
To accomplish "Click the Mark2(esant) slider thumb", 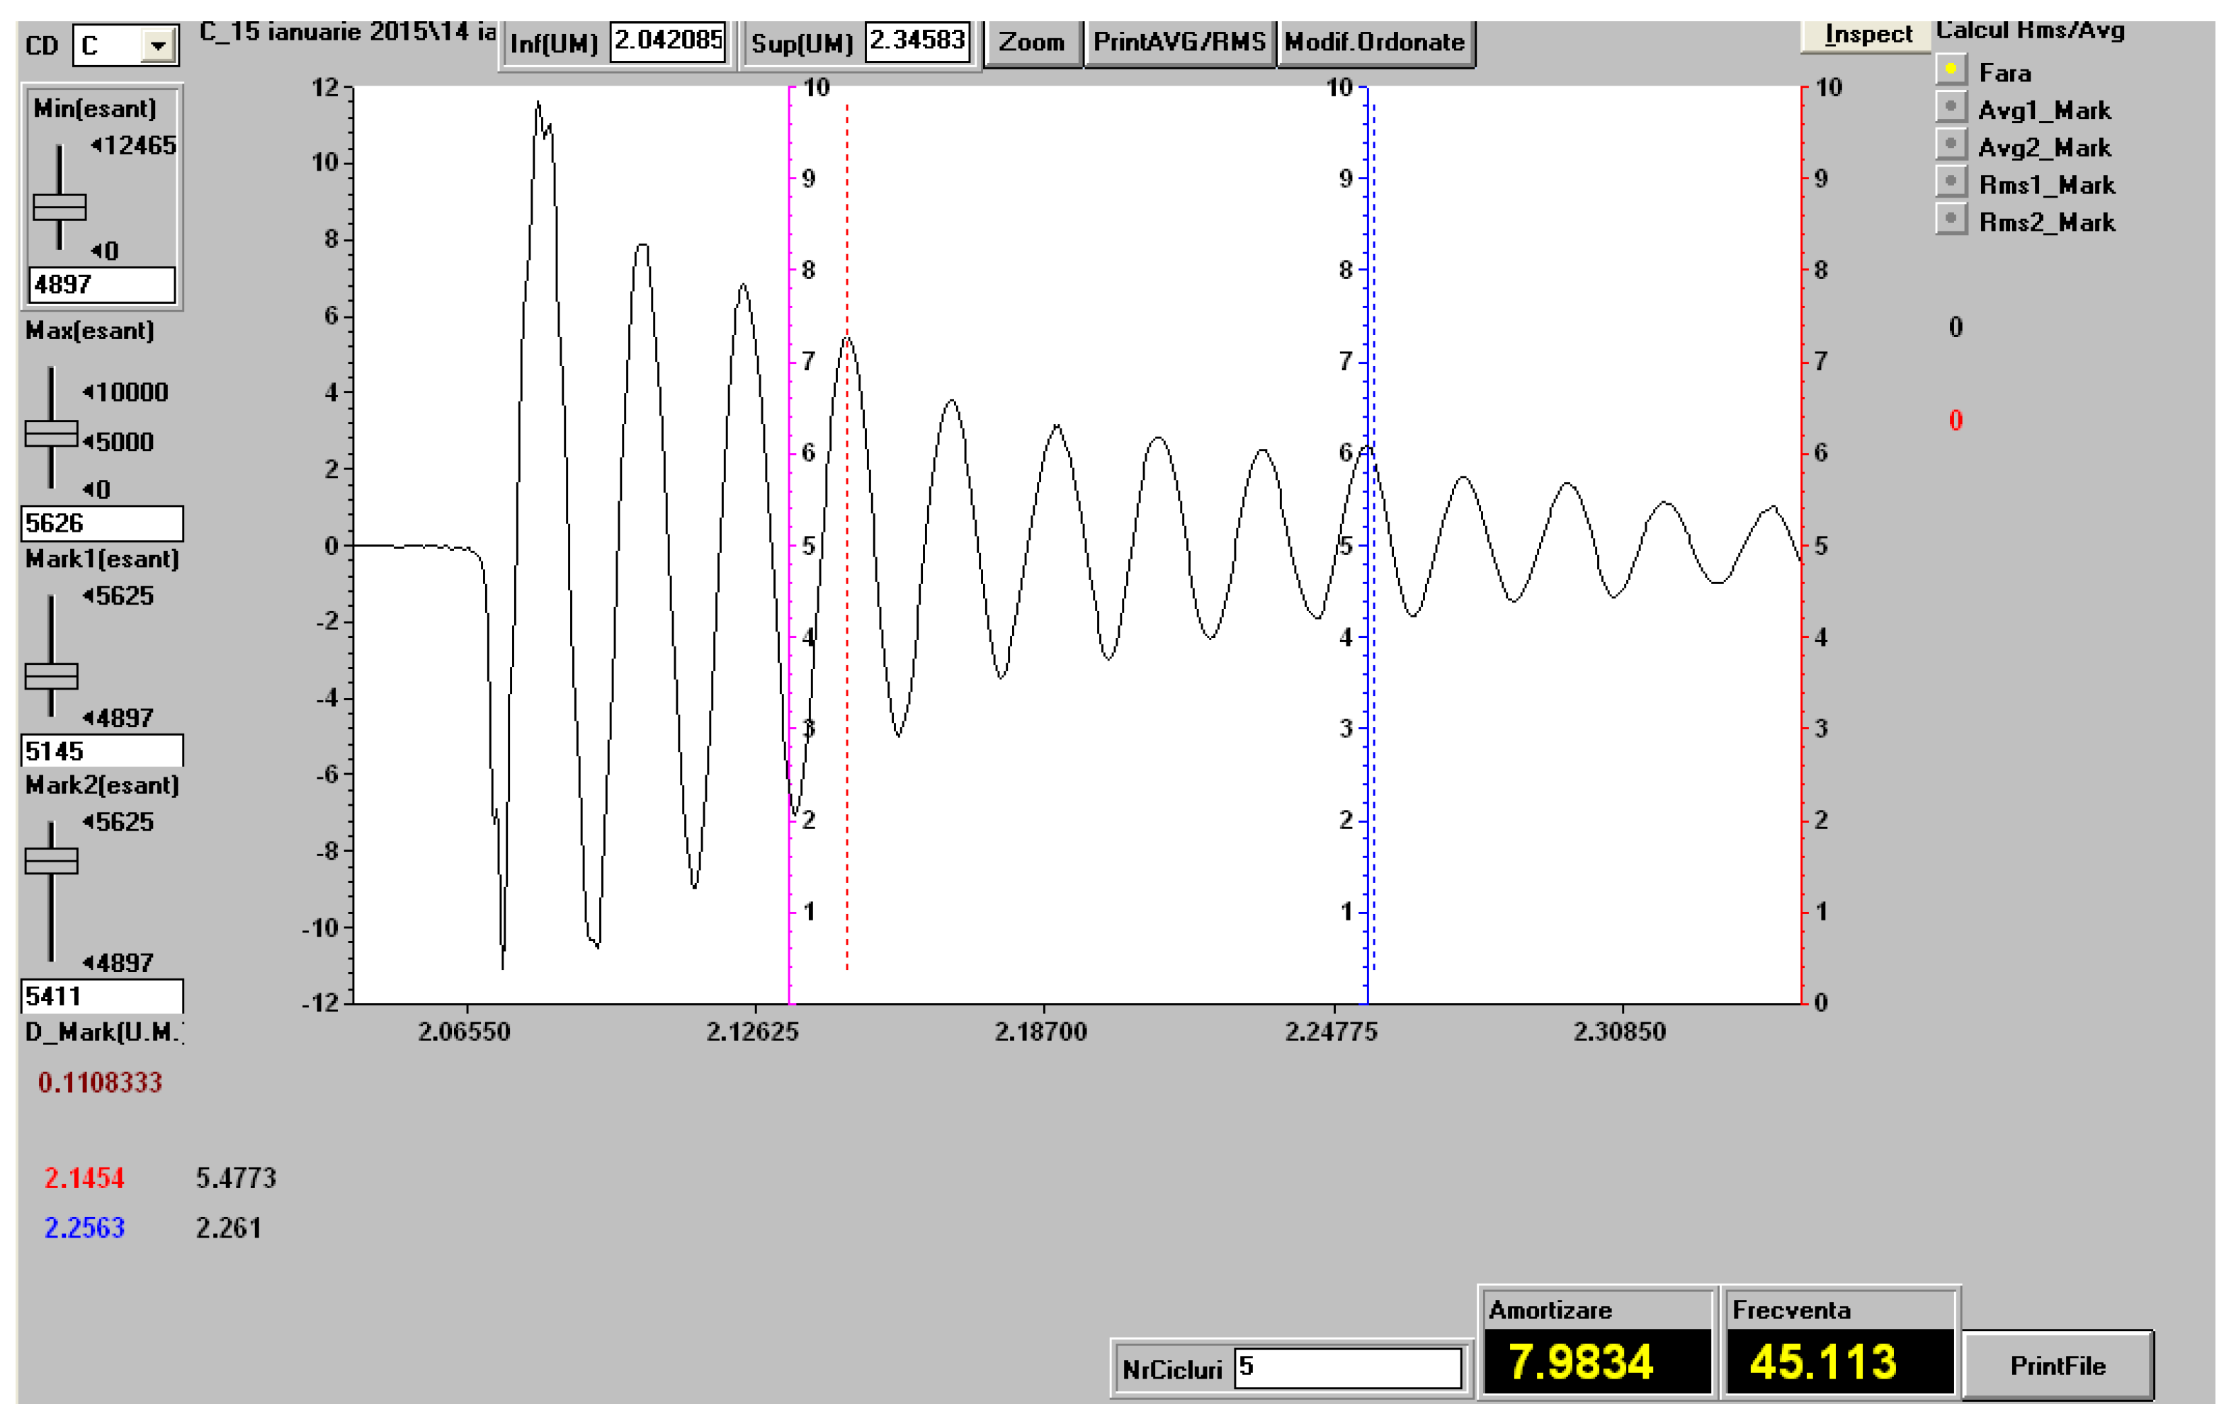I will click(x=51, y=862).
